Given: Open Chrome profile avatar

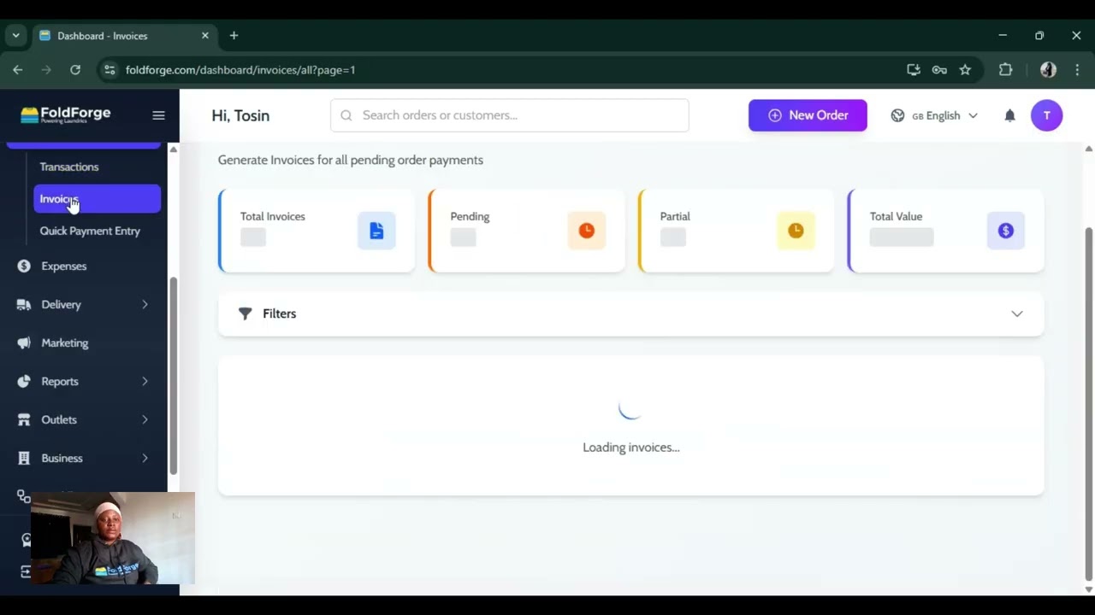Looking at the screenshot, I should pyautogui.click(x=1048, y=70).
